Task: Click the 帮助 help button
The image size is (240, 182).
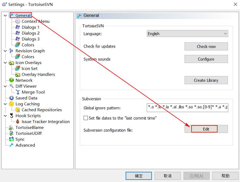Action: (x=226, y=176)
